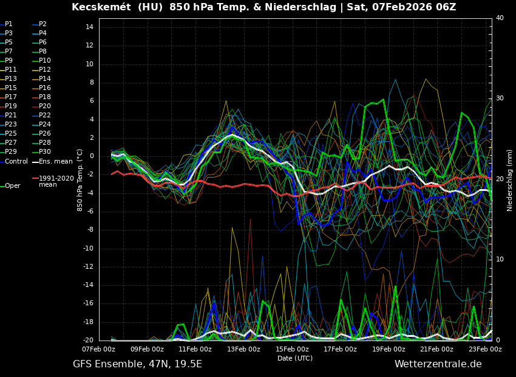Click the Wetterzentrale.de text

coord(438,364)
